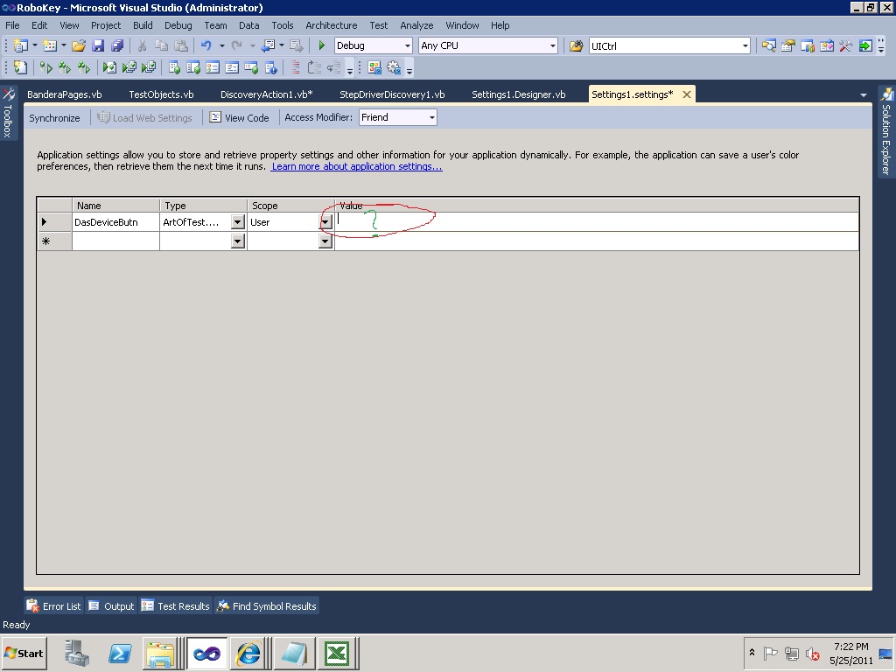Open the Solution Explorer side panel
Viewport: 896px width, 672px height.
[886, 131]
